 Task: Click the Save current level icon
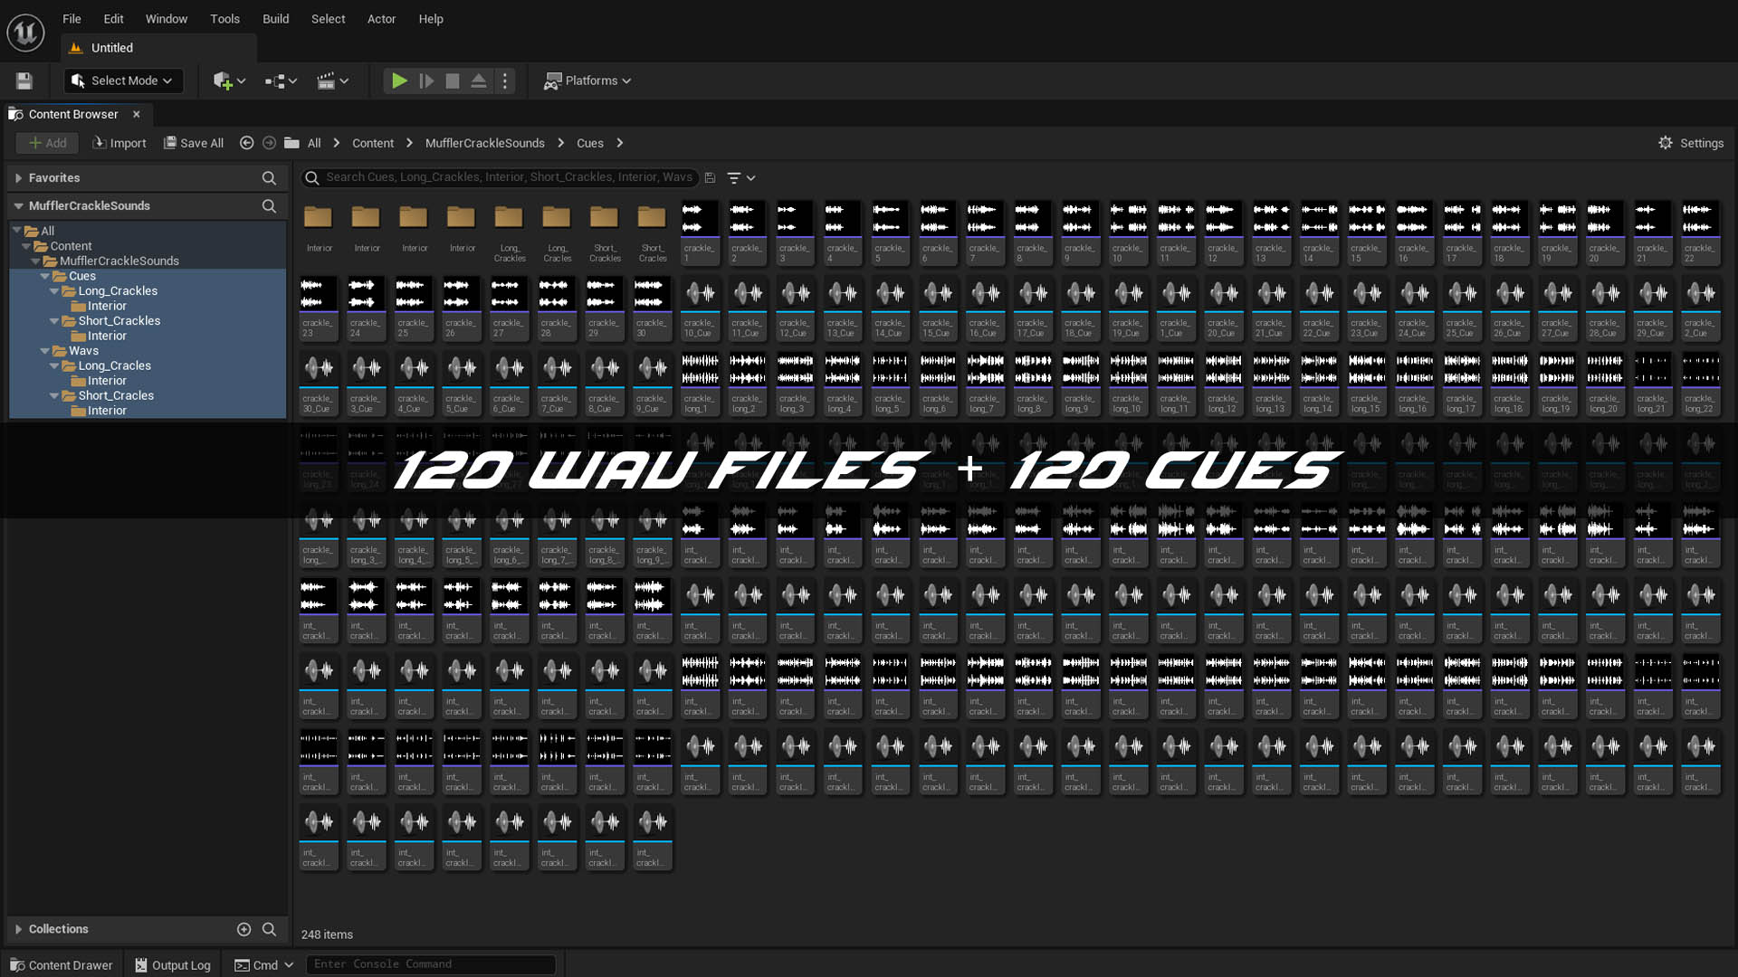tap(24, 81)
